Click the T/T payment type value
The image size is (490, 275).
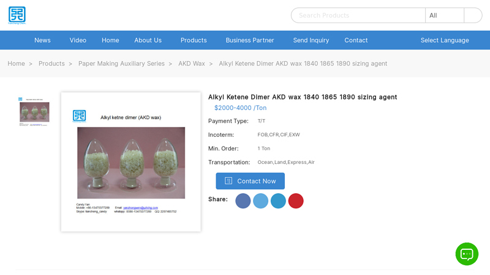pos(262,121)
